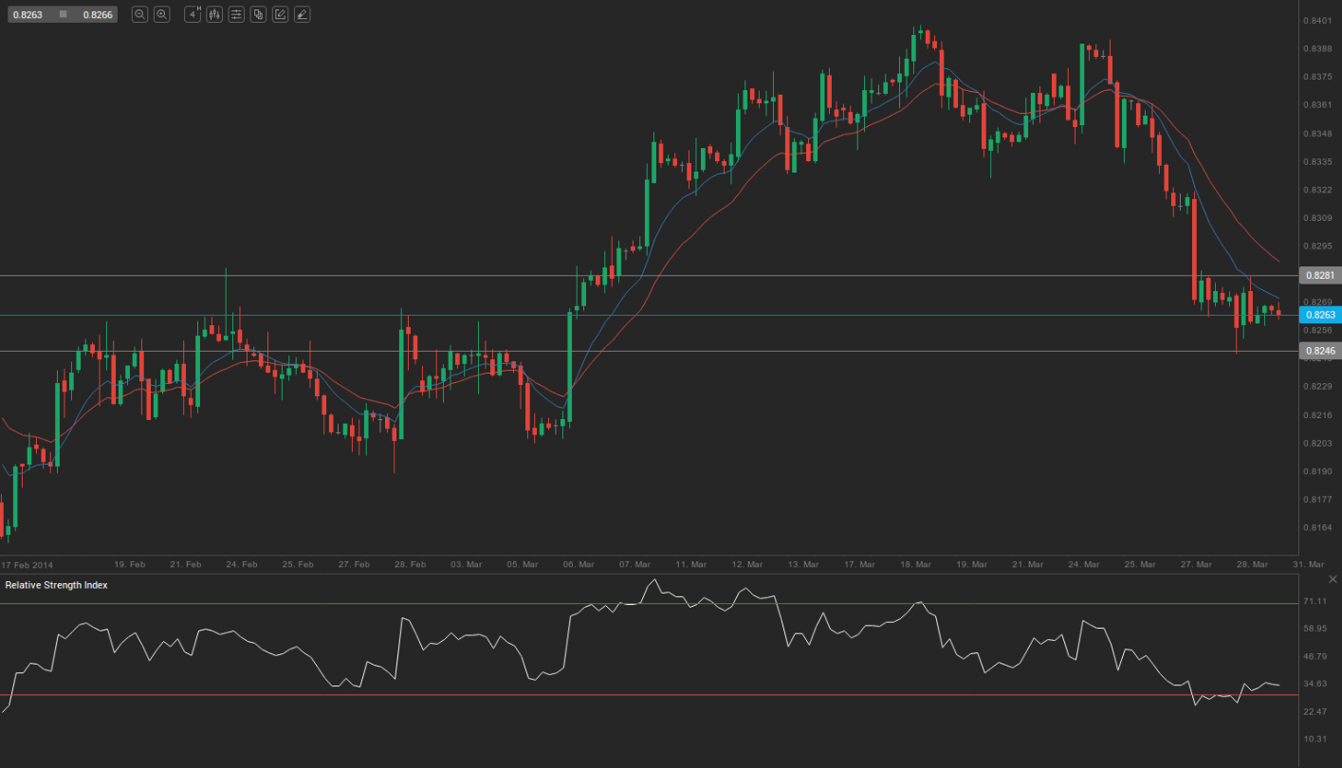Viewport: 1342px width, 768px height.
Task: Open the indicators settings sliders icon
Action: 236,14
